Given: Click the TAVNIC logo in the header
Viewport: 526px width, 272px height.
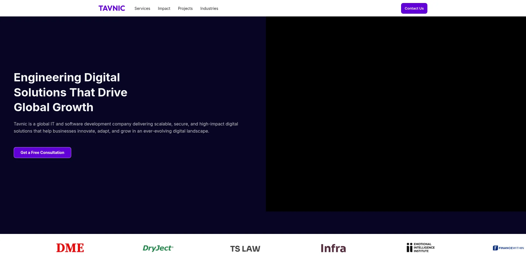Looking at the screenshot, I should tap(112, 8).
